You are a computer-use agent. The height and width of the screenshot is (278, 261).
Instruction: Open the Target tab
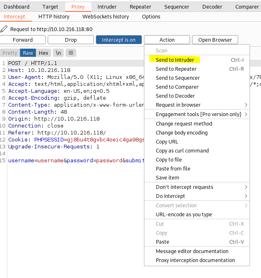(x=50, y=7)
